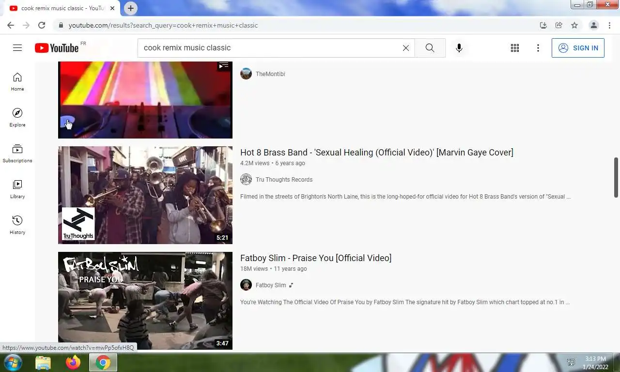Reload the page in Chrome
This screenshot has width=620, height=372.
[x=42, y=25]
